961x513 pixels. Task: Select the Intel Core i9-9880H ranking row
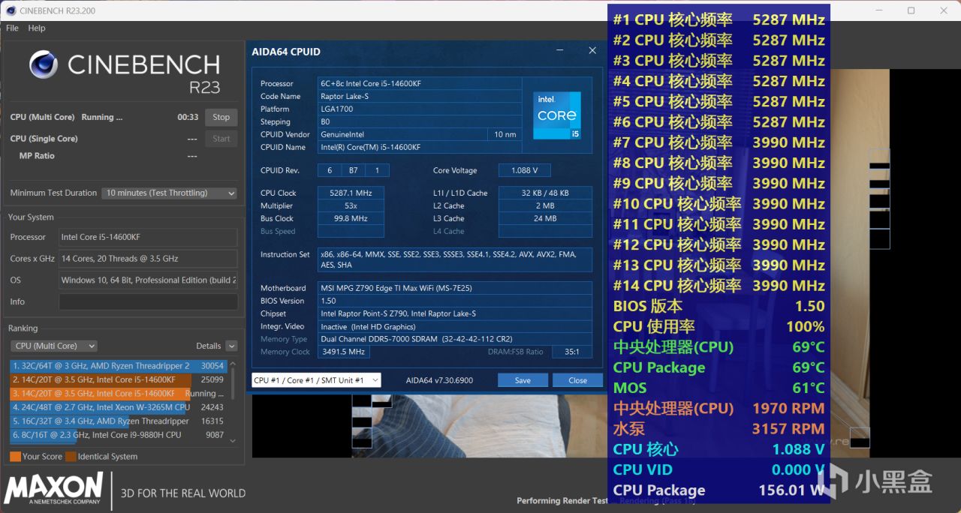[x=118, y=435]
